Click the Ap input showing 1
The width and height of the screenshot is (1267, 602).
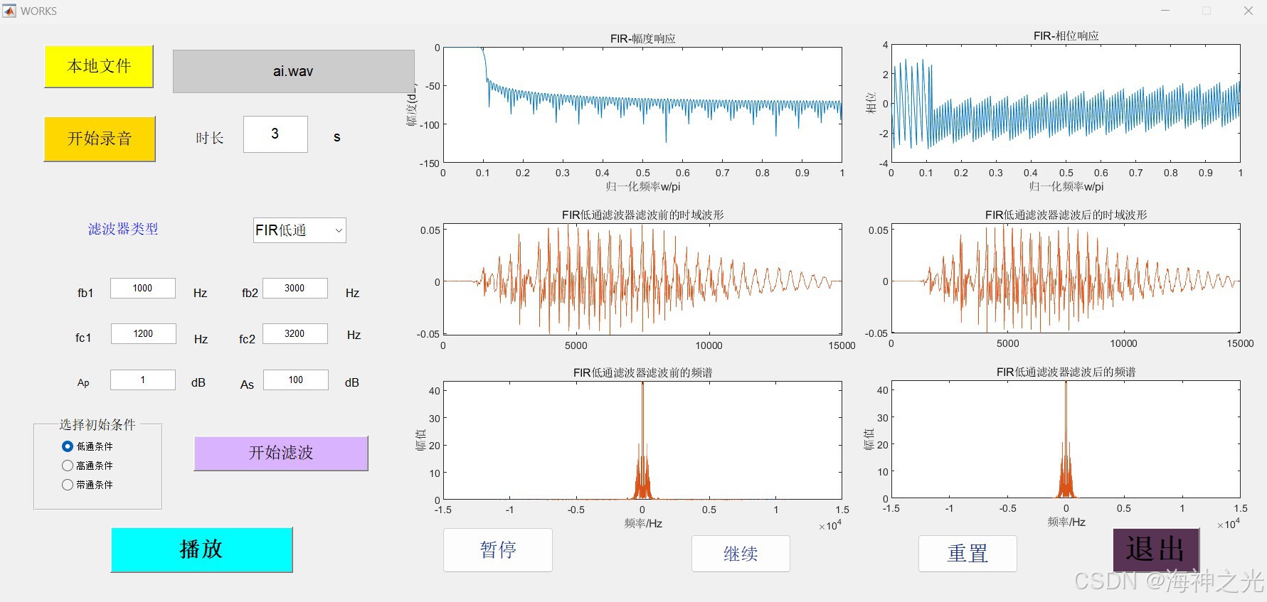(143, 380)
